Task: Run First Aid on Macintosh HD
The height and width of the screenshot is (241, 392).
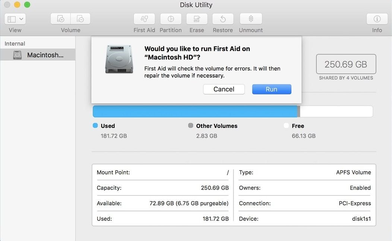Action: (x=272, y=89)
